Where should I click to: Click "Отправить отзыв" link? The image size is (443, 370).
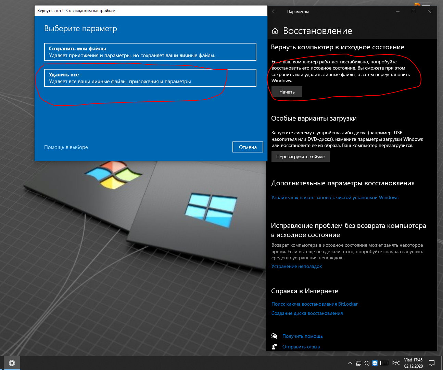click(x=301, y=347)
